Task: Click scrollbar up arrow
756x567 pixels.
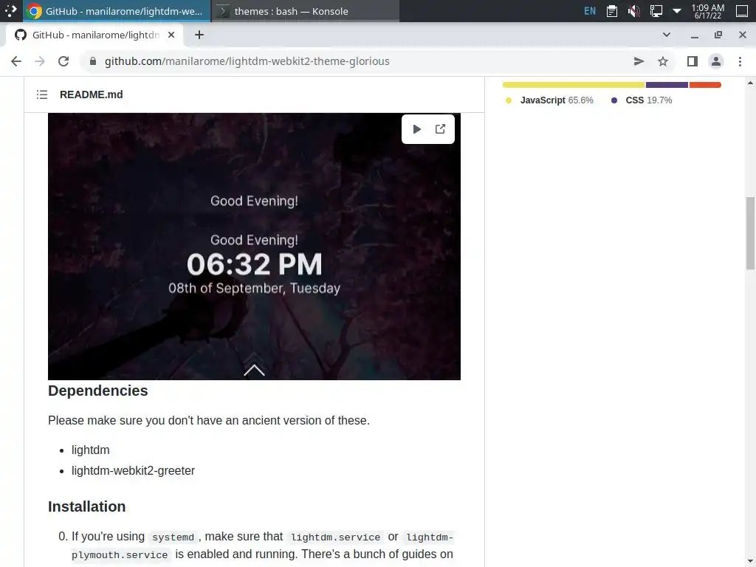Action: point(750,83)
